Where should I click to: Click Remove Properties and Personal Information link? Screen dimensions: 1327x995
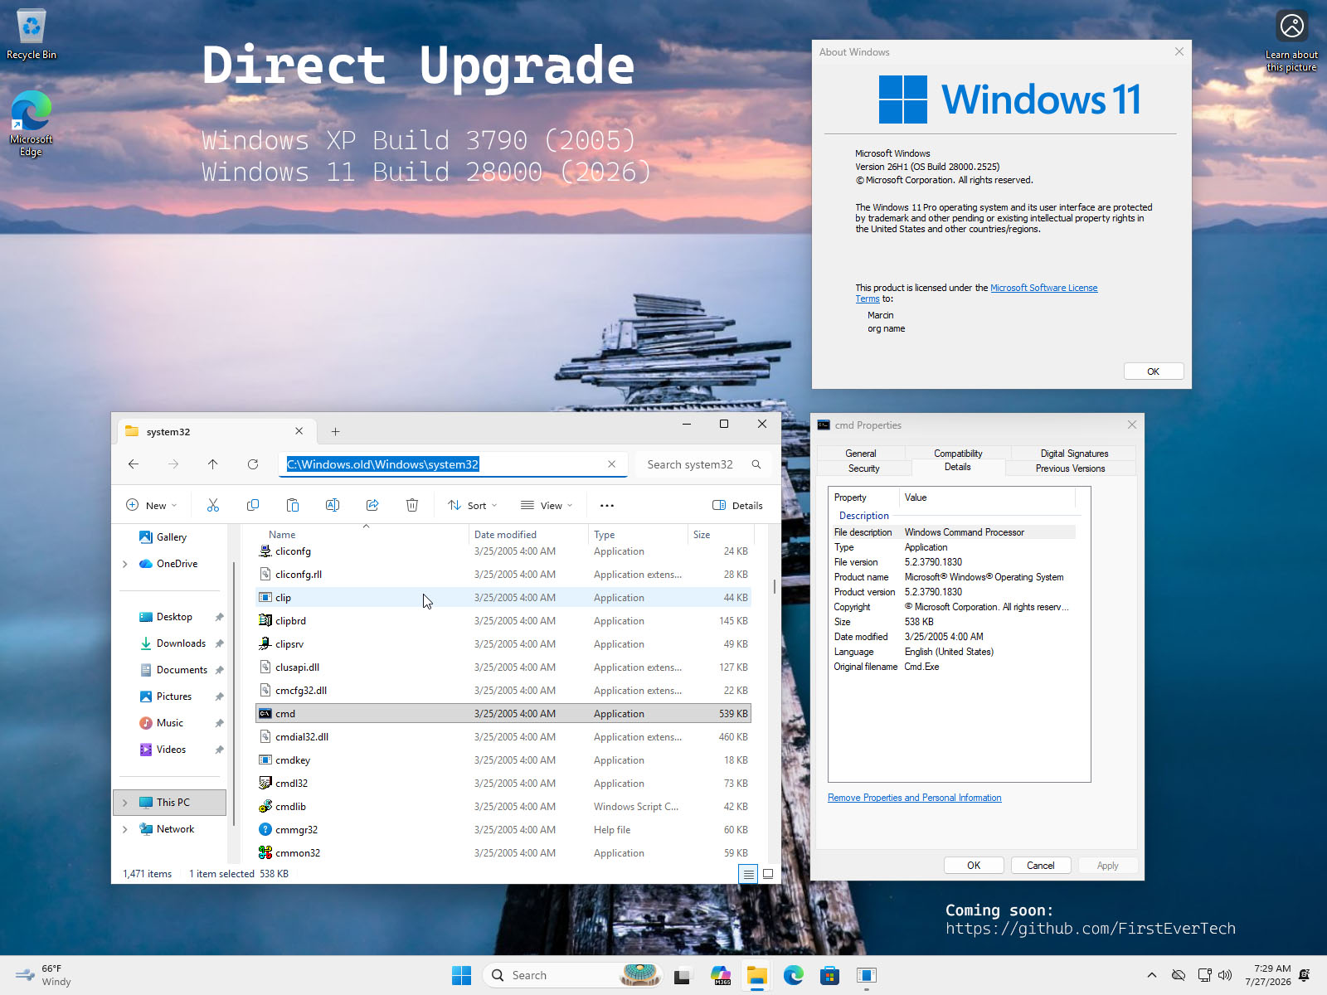tap(914, 798)
